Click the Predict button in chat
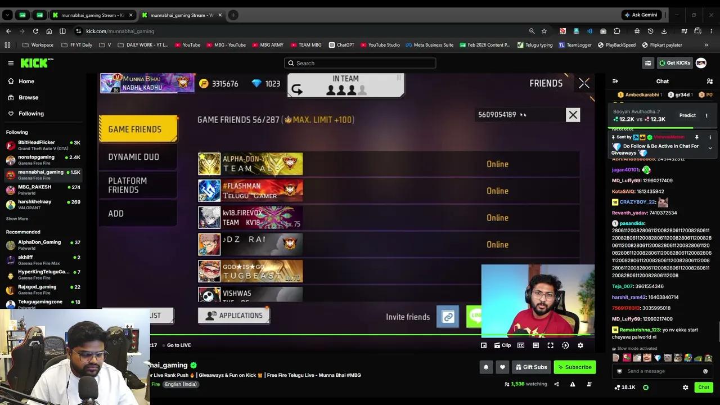 click(x=687, y=115)
